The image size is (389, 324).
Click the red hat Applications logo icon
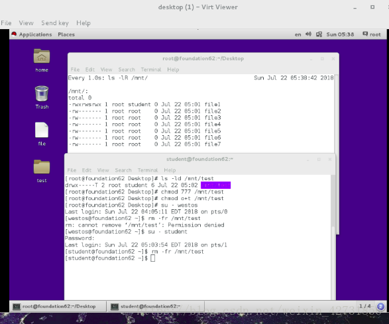coord(14,34)
